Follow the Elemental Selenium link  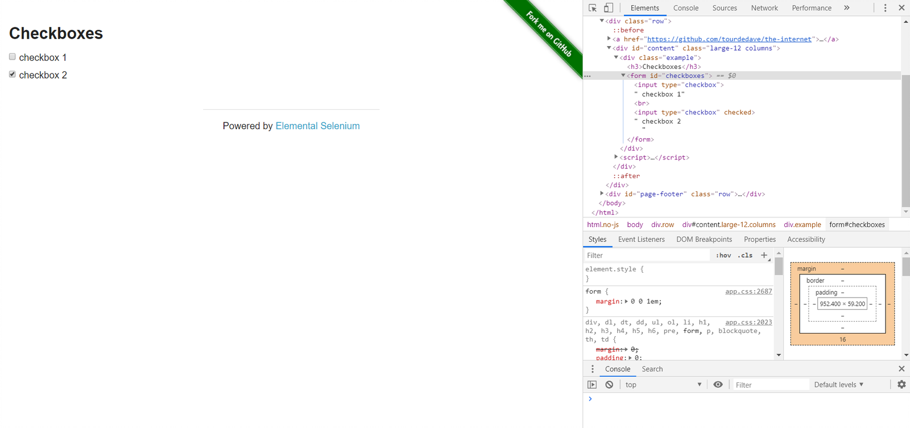(x=317, y=126)
